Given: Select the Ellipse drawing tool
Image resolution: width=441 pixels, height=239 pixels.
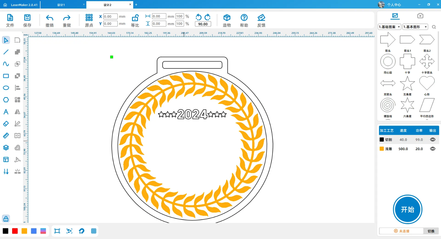Looking at the screenshot, I should click(x=6, y=88).
